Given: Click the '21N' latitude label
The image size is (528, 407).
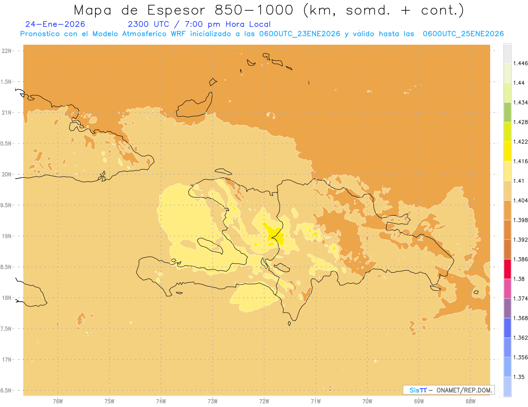Looking at the screenshot, I should pos(7,112).
